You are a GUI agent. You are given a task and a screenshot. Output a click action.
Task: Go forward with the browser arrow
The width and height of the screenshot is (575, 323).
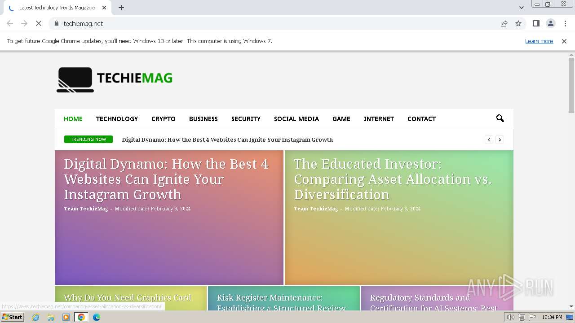24,23
